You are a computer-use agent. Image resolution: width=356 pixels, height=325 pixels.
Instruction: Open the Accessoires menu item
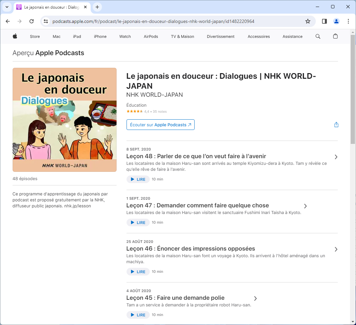(259, 37)
